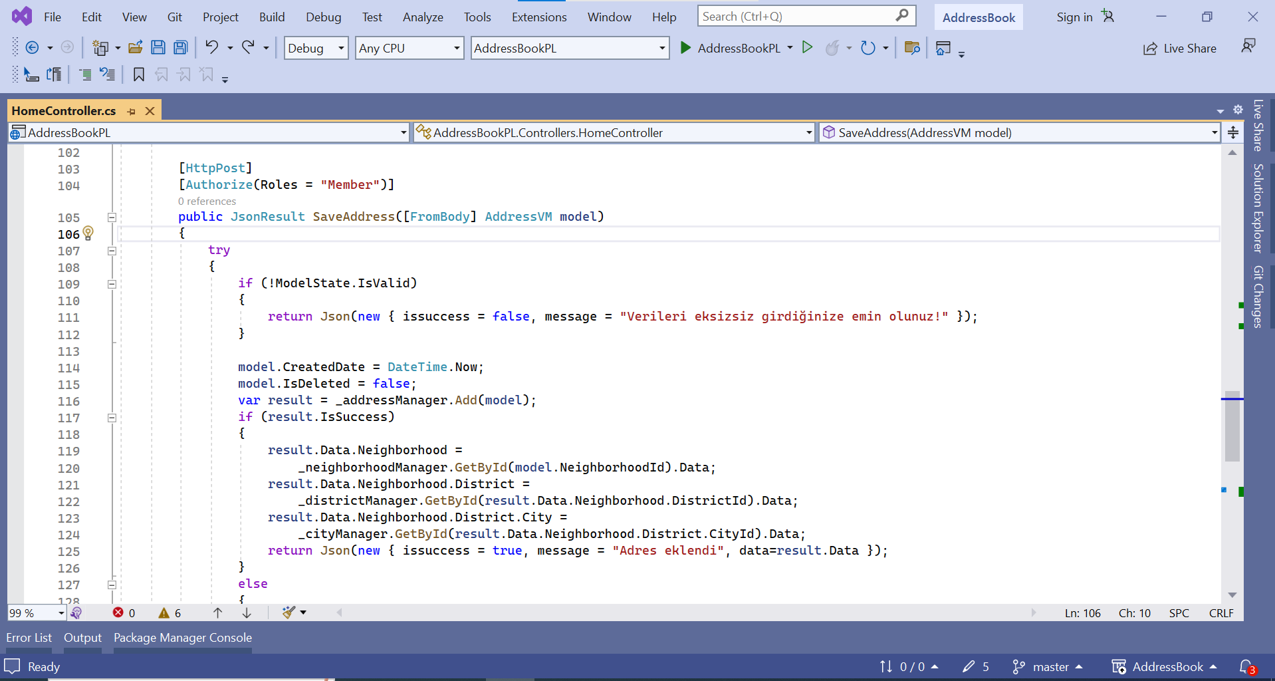Open a file with the Open File icon
The image size is (1275, 681).
[x=136, y=47]
